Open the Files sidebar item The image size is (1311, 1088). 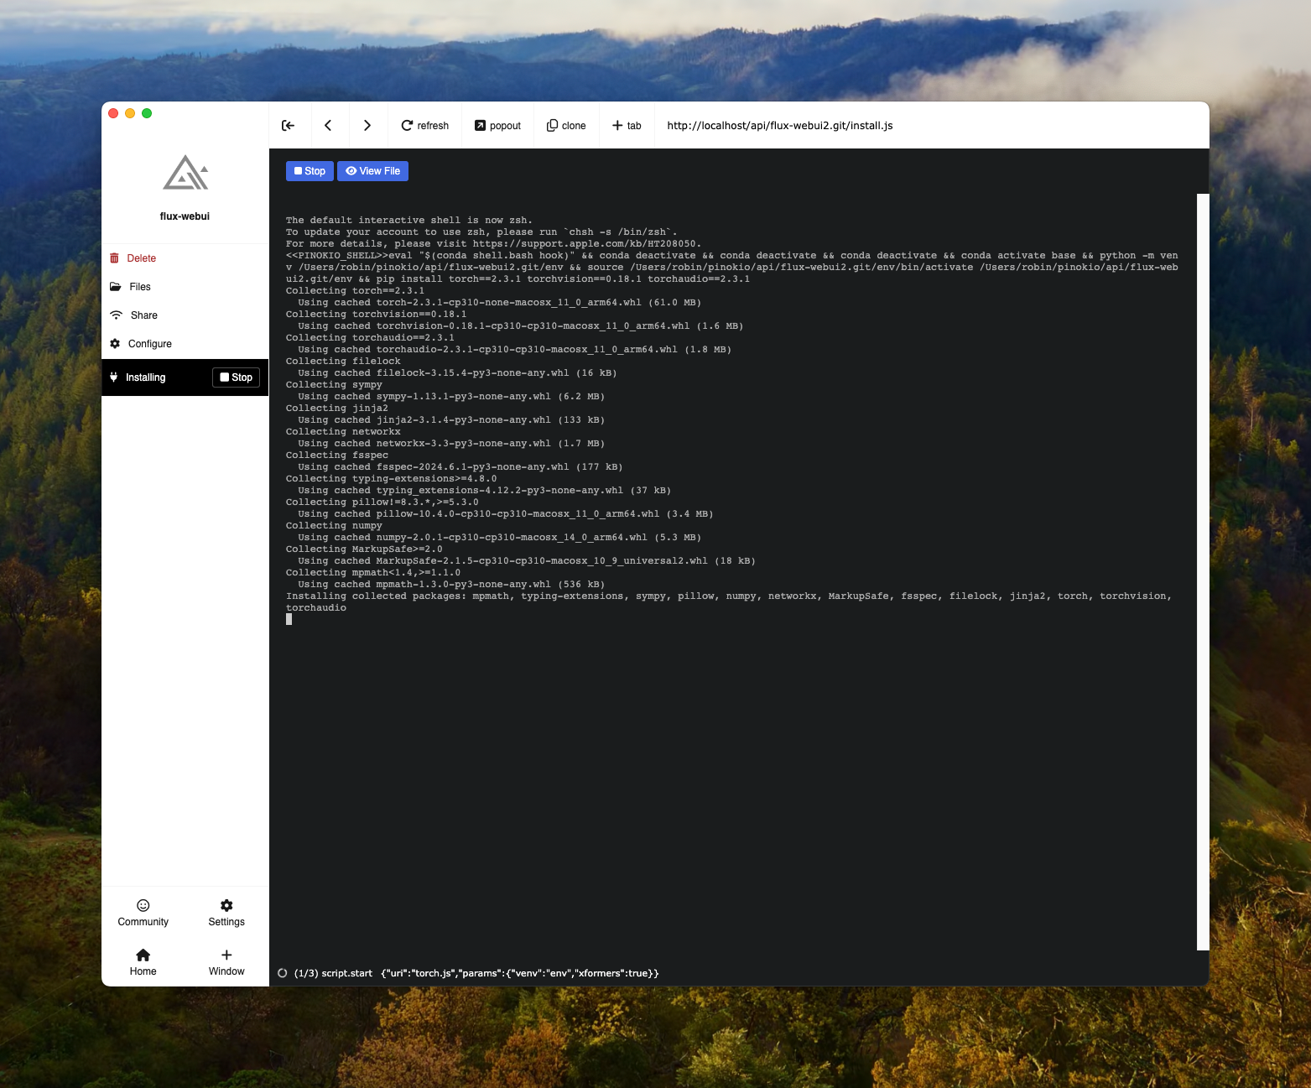(x=140, y=287)
